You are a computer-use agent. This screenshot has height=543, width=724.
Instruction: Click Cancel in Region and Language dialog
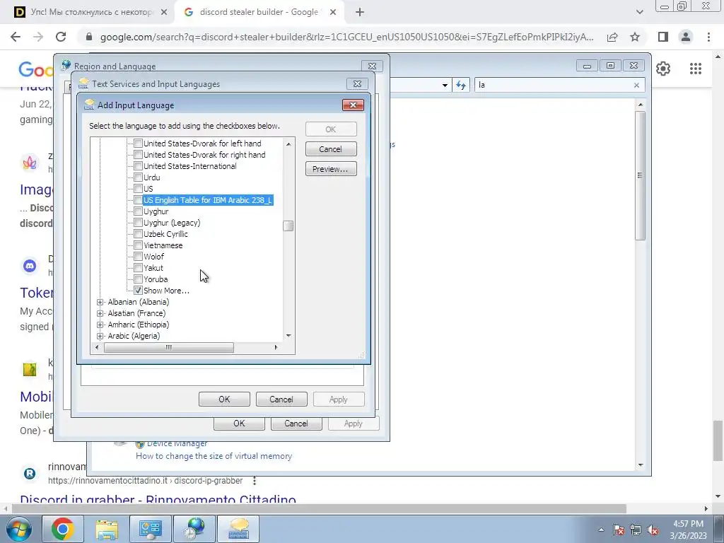pyautogui.click(x=296, y=424)
